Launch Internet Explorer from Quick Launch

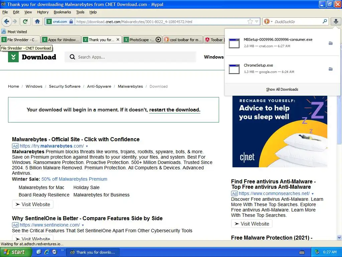tap(46, 252)
